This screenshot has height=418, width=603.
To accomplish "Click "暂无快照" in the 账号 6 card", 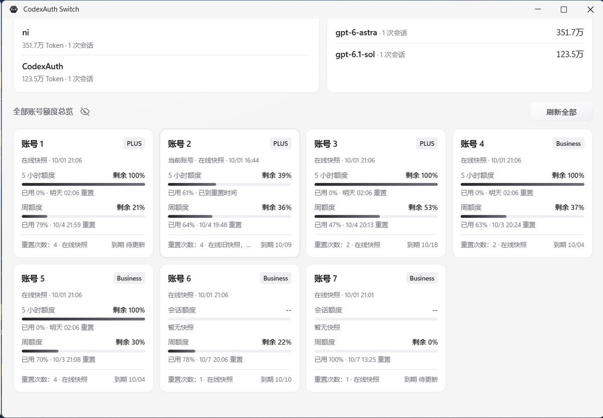I will click(x=181, y=327).
